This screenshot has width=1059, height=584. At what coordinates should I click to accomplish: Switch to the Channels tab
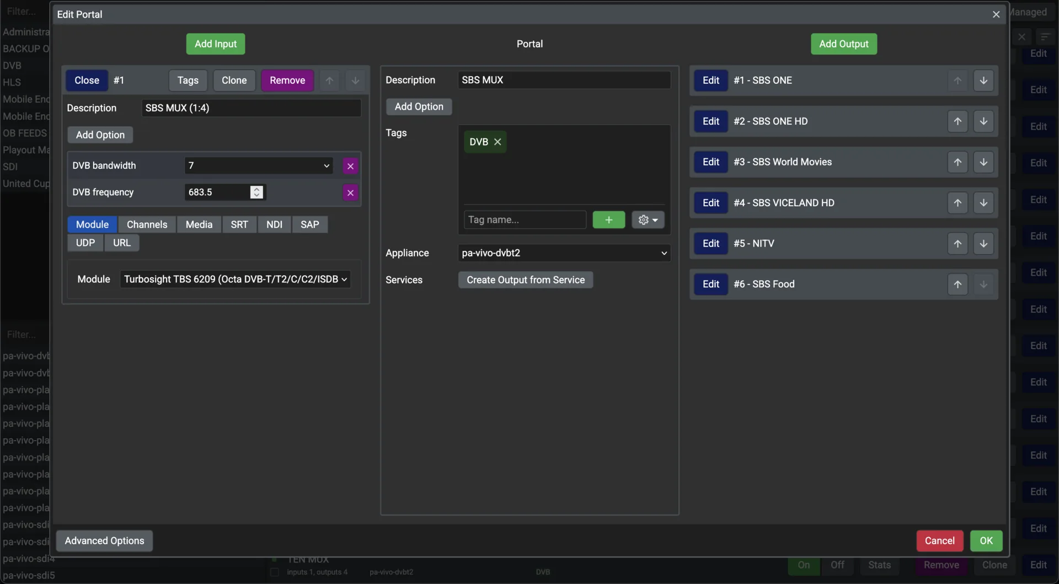click(147, 224)
